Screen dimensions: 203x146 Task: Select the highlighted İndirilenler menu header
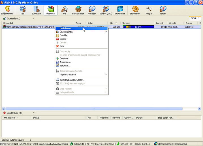click(x=82, y=29)
